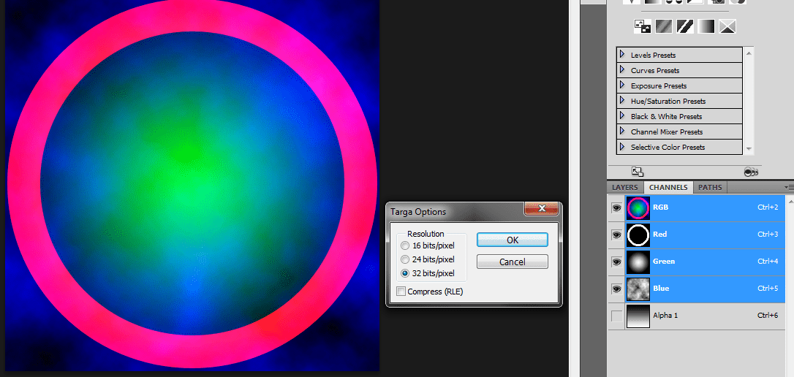Hide the Red channel using eye icon
The image size is (794, 377).
click(x=617, y=235)
